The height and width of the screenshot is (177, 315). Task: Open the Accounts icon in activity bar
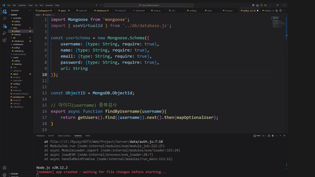4,168
